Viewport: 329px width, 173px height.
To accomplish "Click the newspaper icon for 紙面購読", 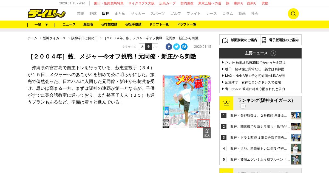I will coord(225,40).
